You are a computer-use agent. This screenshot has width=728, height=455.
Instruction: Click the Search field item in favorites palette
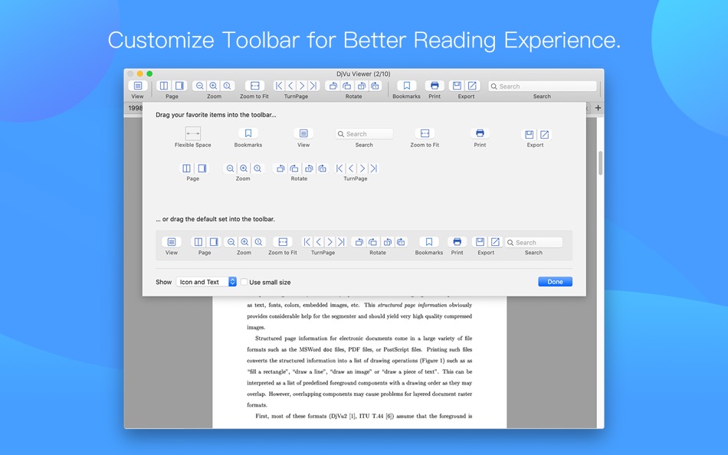tap(364, 134)
